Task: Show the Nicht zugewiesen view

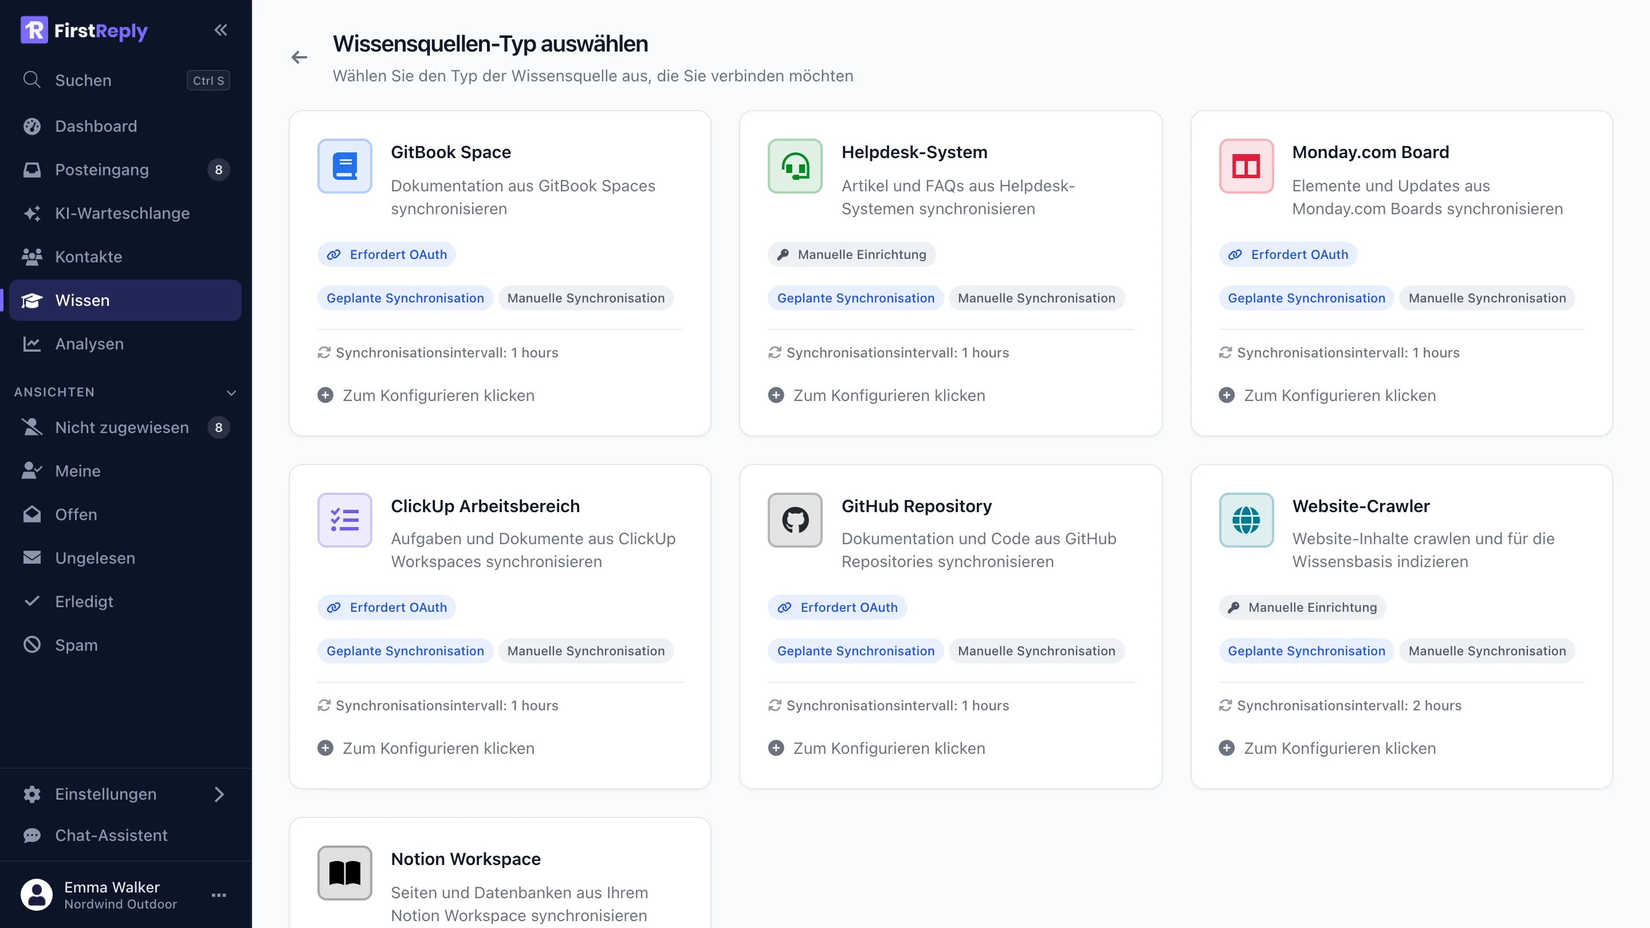Action: [125, 427]
